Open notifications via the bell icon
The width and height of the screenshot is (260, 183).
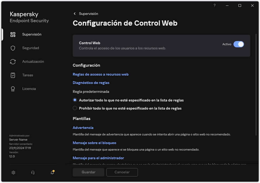pos(53,172)
